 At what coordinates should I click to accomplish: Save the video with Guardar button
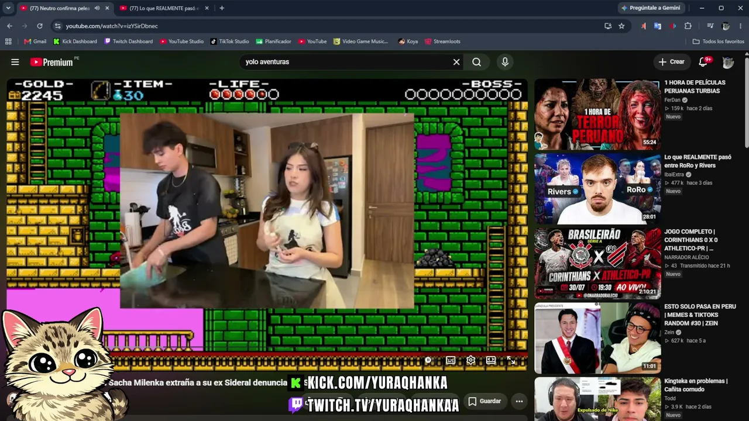point(485,401)
